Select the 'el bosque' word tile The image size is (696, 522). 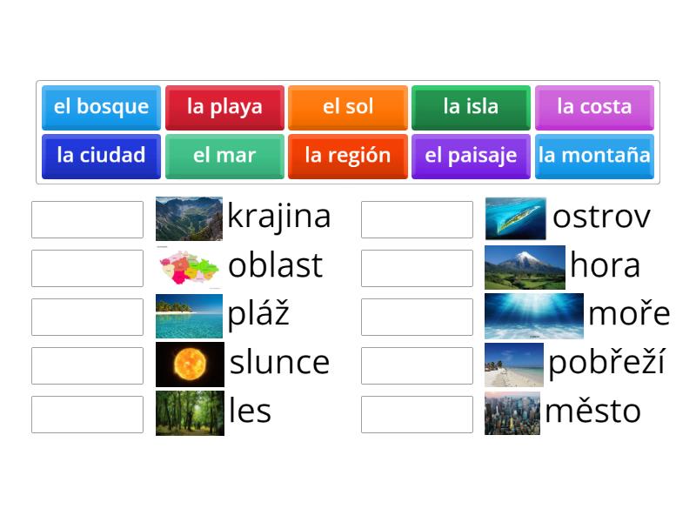pyautogui.click(x=101, y=107)
